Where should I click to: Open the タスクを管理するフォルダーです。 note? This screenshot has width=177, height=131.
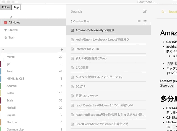[x=108, y=77]
